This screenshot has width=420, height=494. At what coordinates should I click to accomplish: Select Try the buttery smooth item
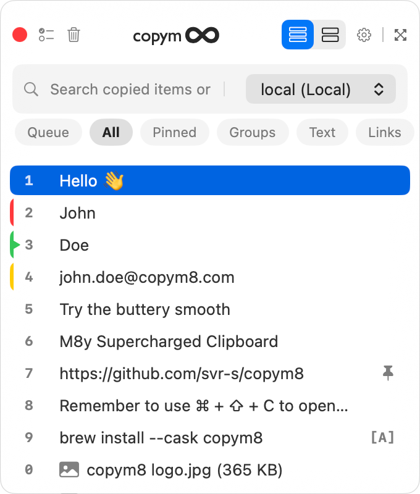click(210, 309)
